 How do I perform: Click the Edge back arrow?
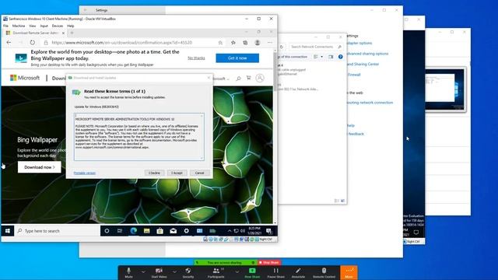(x=9, y=43)
